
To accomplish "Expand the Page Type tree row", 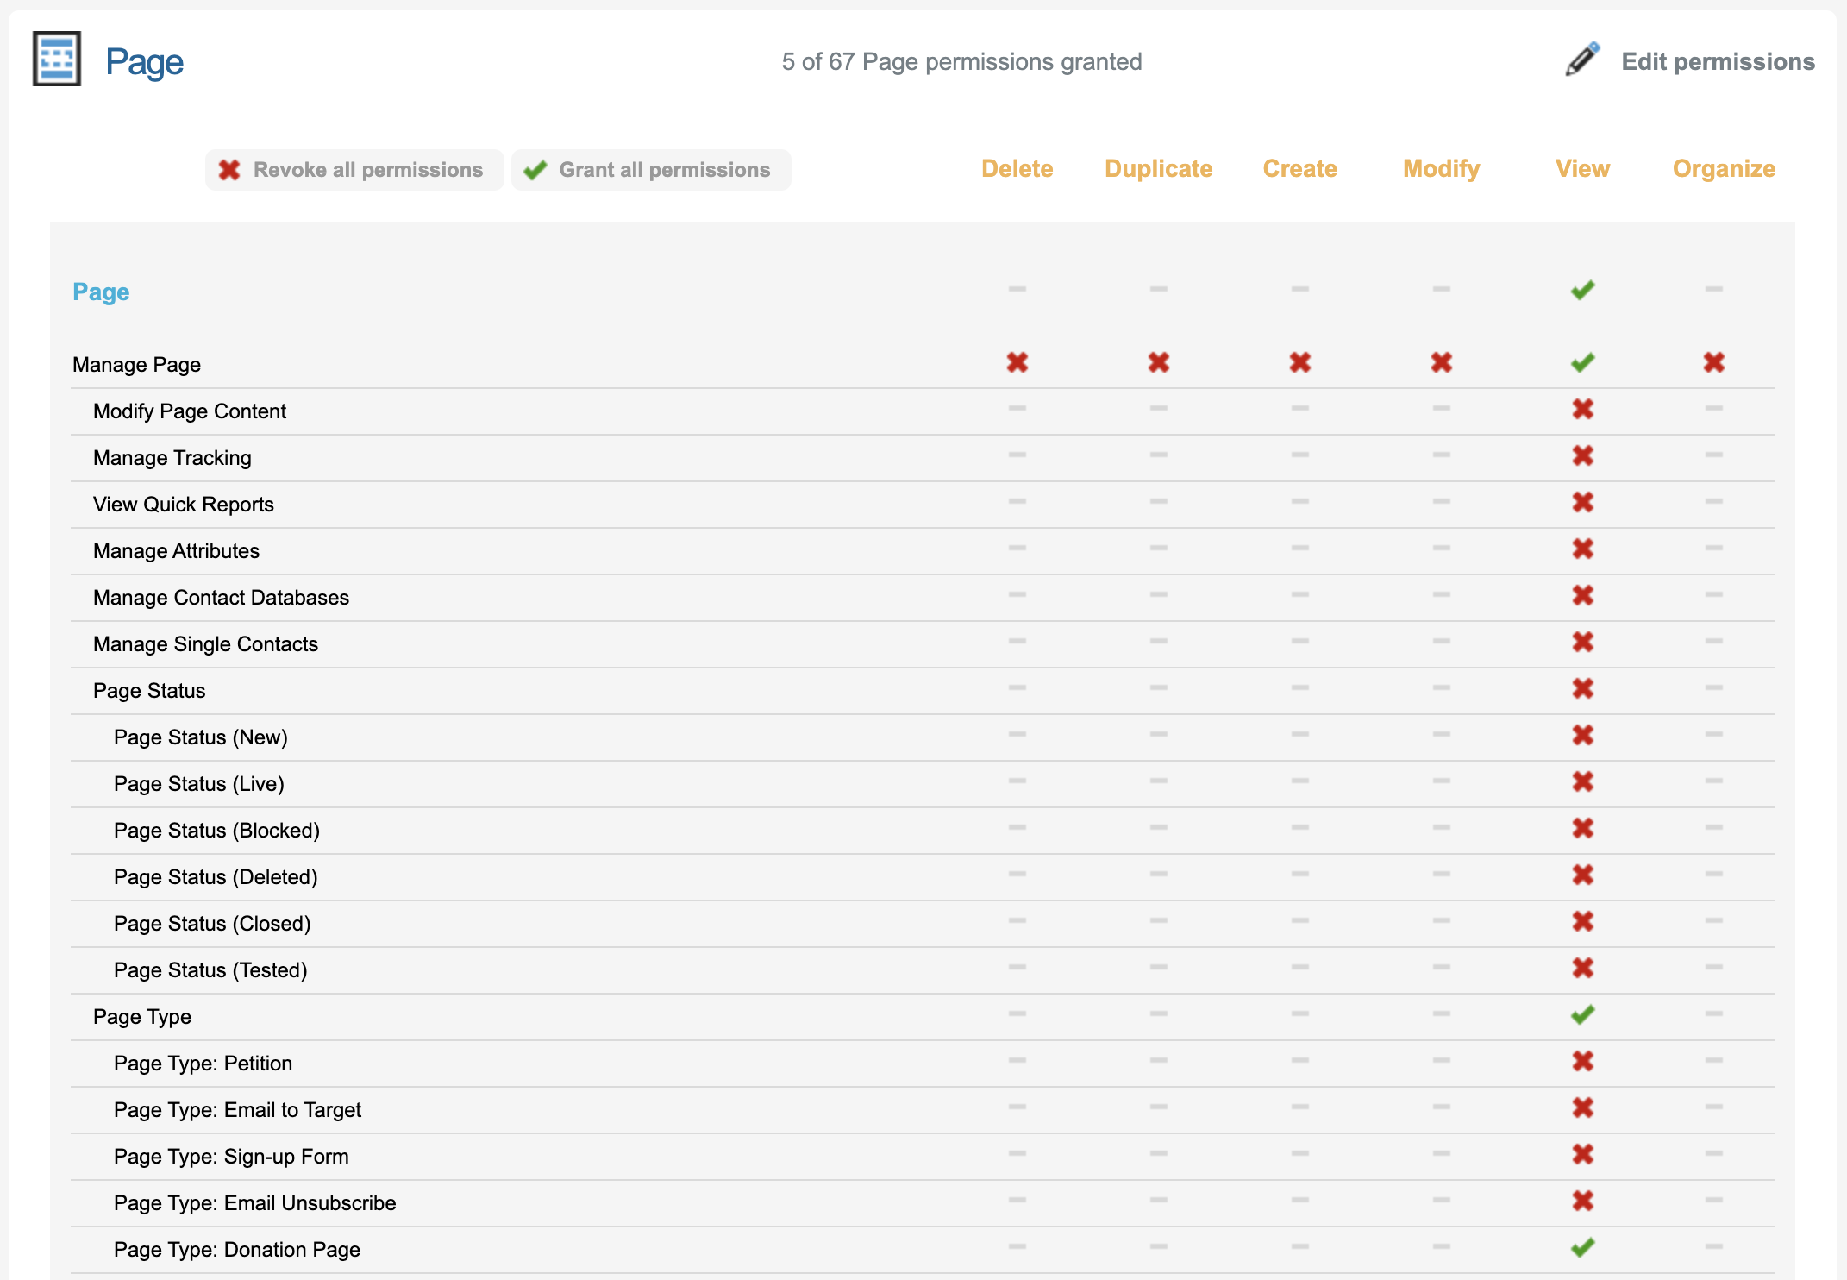I will (x=142, y=1017).
